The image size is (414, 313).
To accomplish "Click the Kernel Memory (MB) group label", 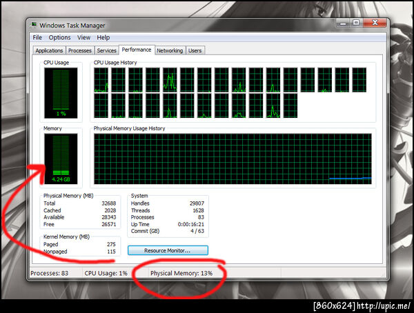I will tap(66, 236).
